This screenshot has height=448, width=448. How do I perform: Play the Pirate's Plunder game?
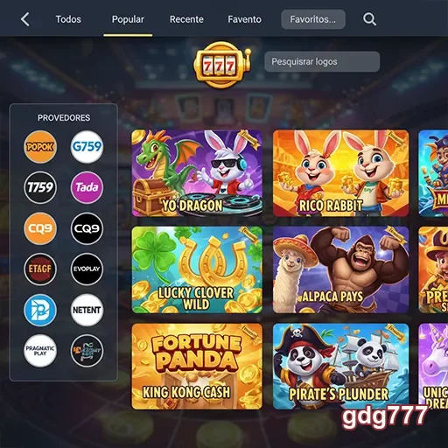(340, 367)
